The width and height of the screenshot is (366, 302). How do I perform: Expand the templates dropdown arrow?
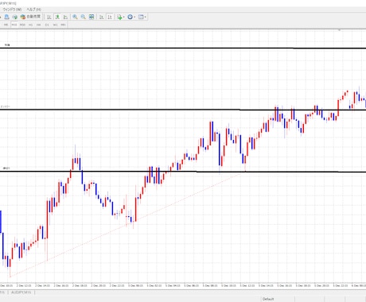pyautogui.click(x=146, y=17)
